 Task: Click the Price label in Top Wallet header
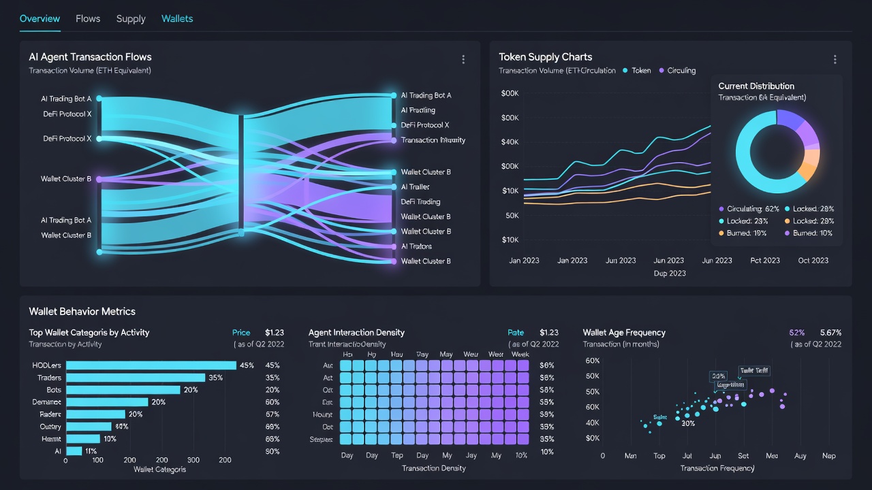tap(241, 333)
